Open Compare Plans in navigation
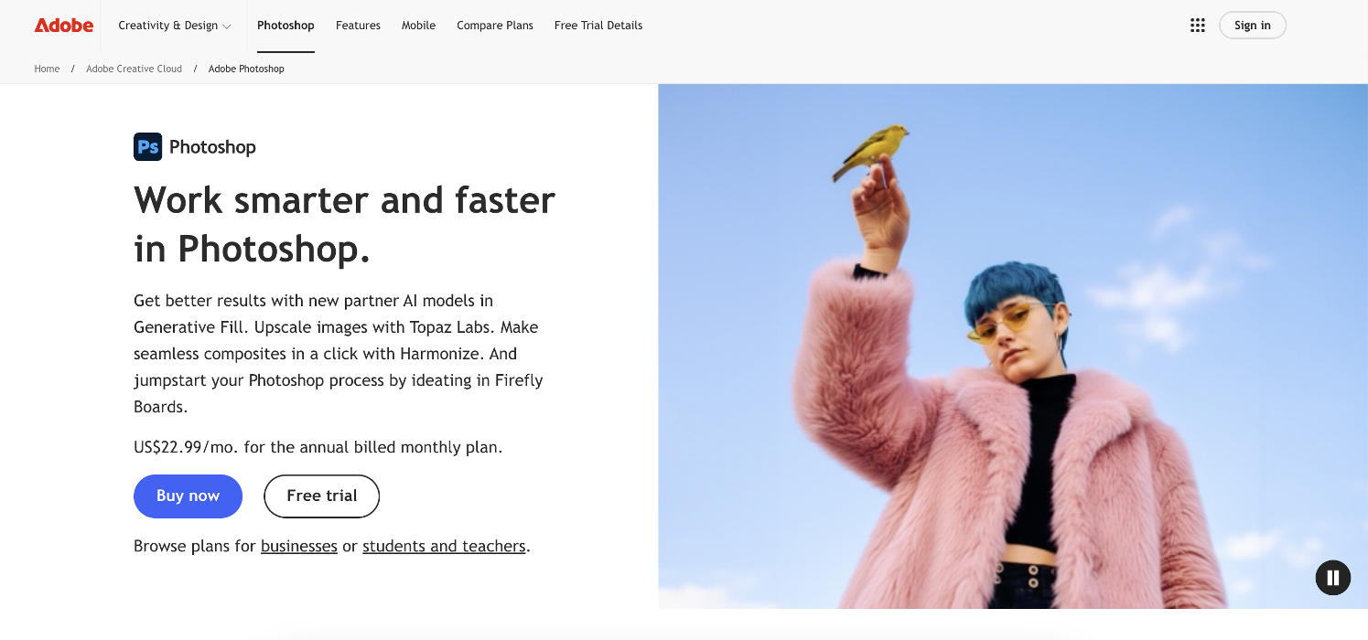Viewport: 1368px width, 640px height. click(495, 26)
